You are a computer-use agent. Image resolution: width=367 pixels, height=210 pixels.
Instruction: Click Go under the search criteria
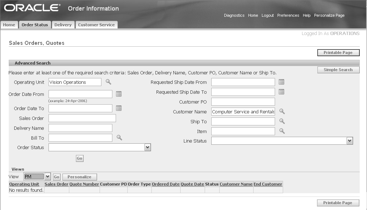pyautogui.click(x=80, y=158)
